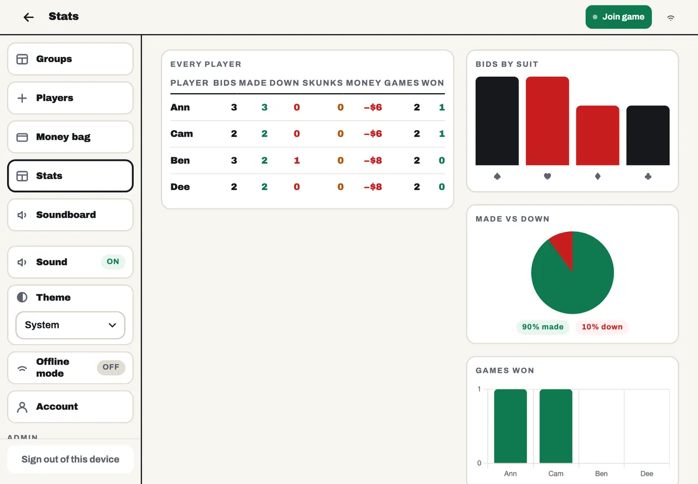Click player name Ben in table
The width and height of the screenshot is (698, 484).
tap(180, 161)
